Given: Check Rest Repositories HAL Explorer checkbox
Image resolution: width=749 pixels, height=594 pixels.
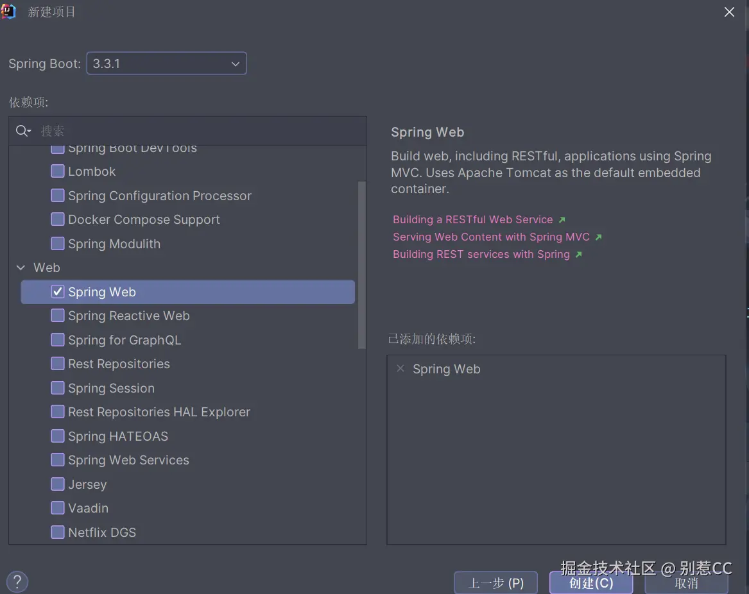Looking at the screenshot, I should (57, 412).
